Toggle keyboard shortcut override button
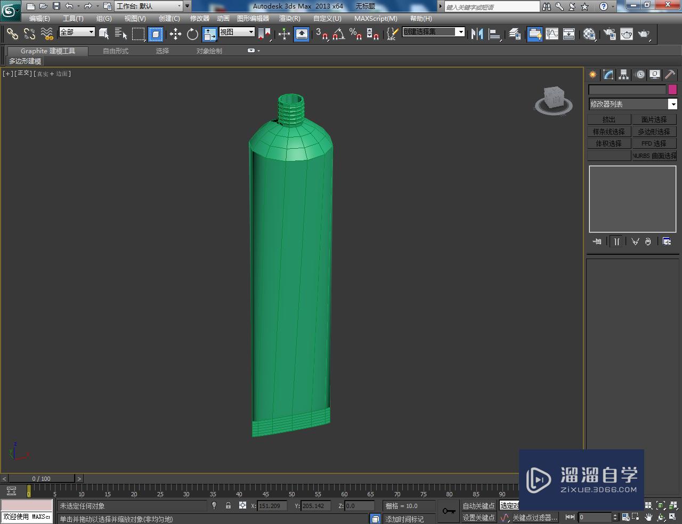 tap(302, 34)
